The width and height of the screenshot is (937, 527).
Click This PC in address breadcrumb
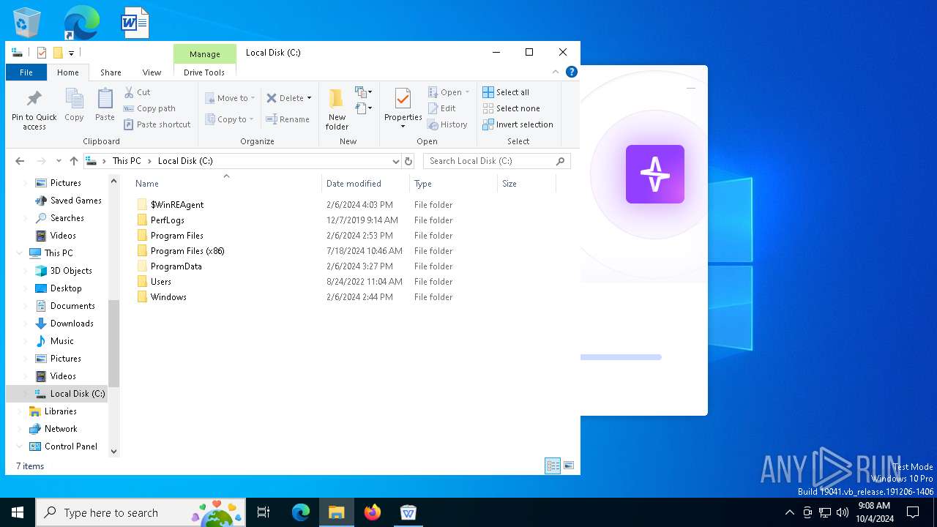[127, 161]
